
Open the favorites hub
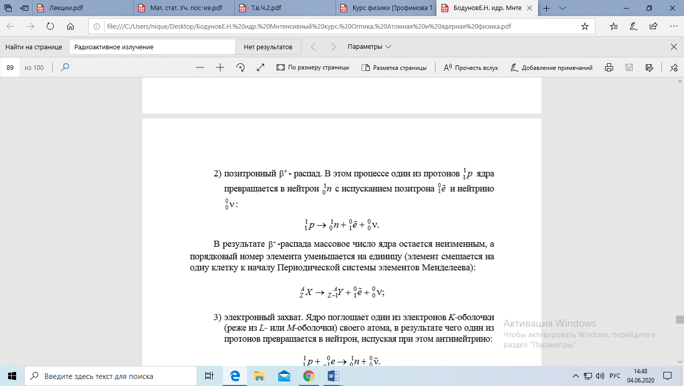click(x=614, y=27)
